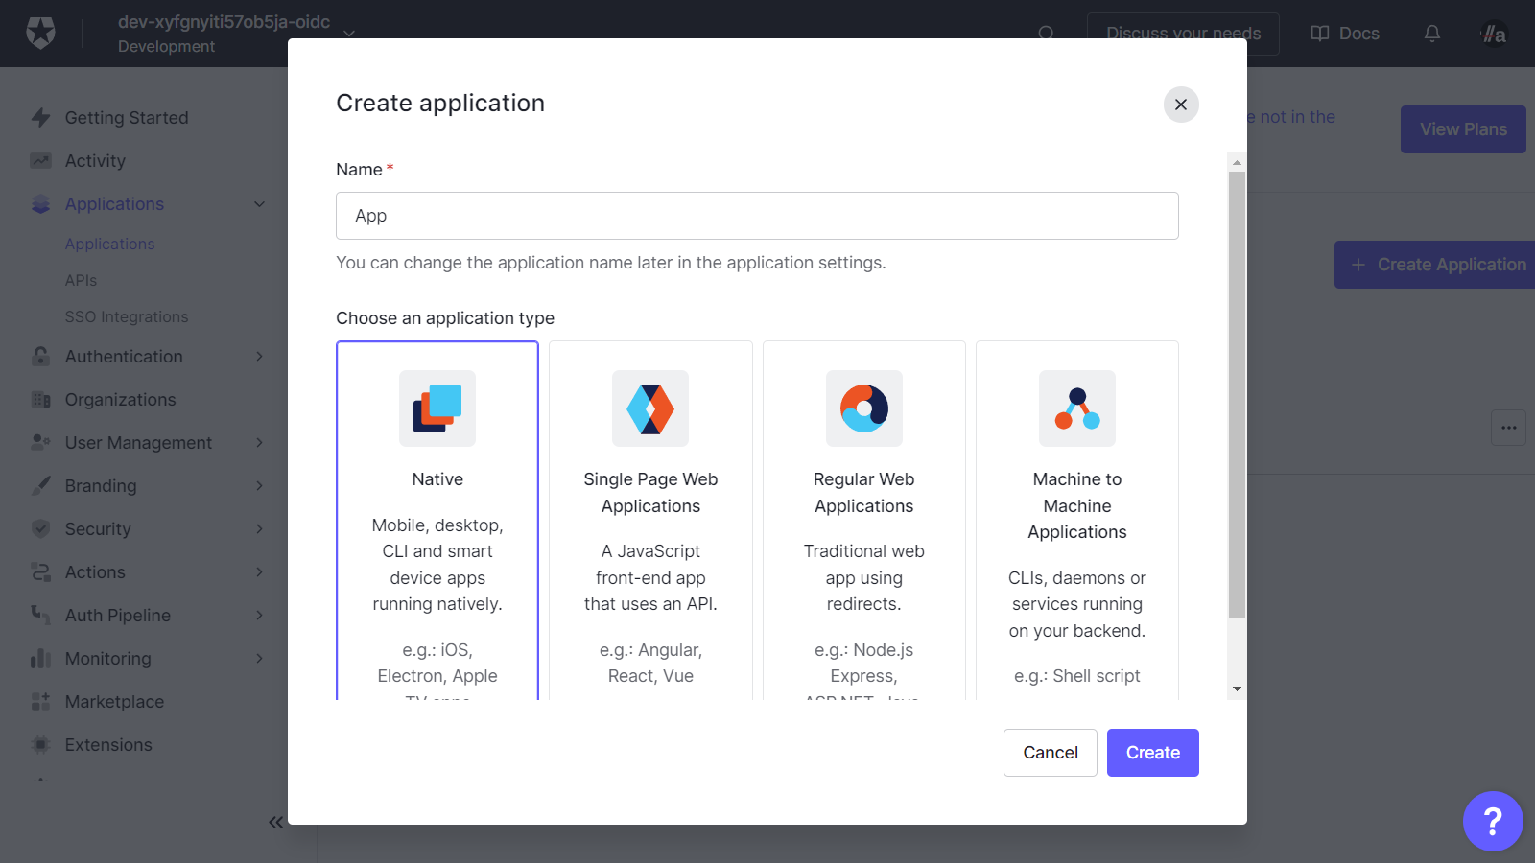Select the Native card description text

point(437,565)
